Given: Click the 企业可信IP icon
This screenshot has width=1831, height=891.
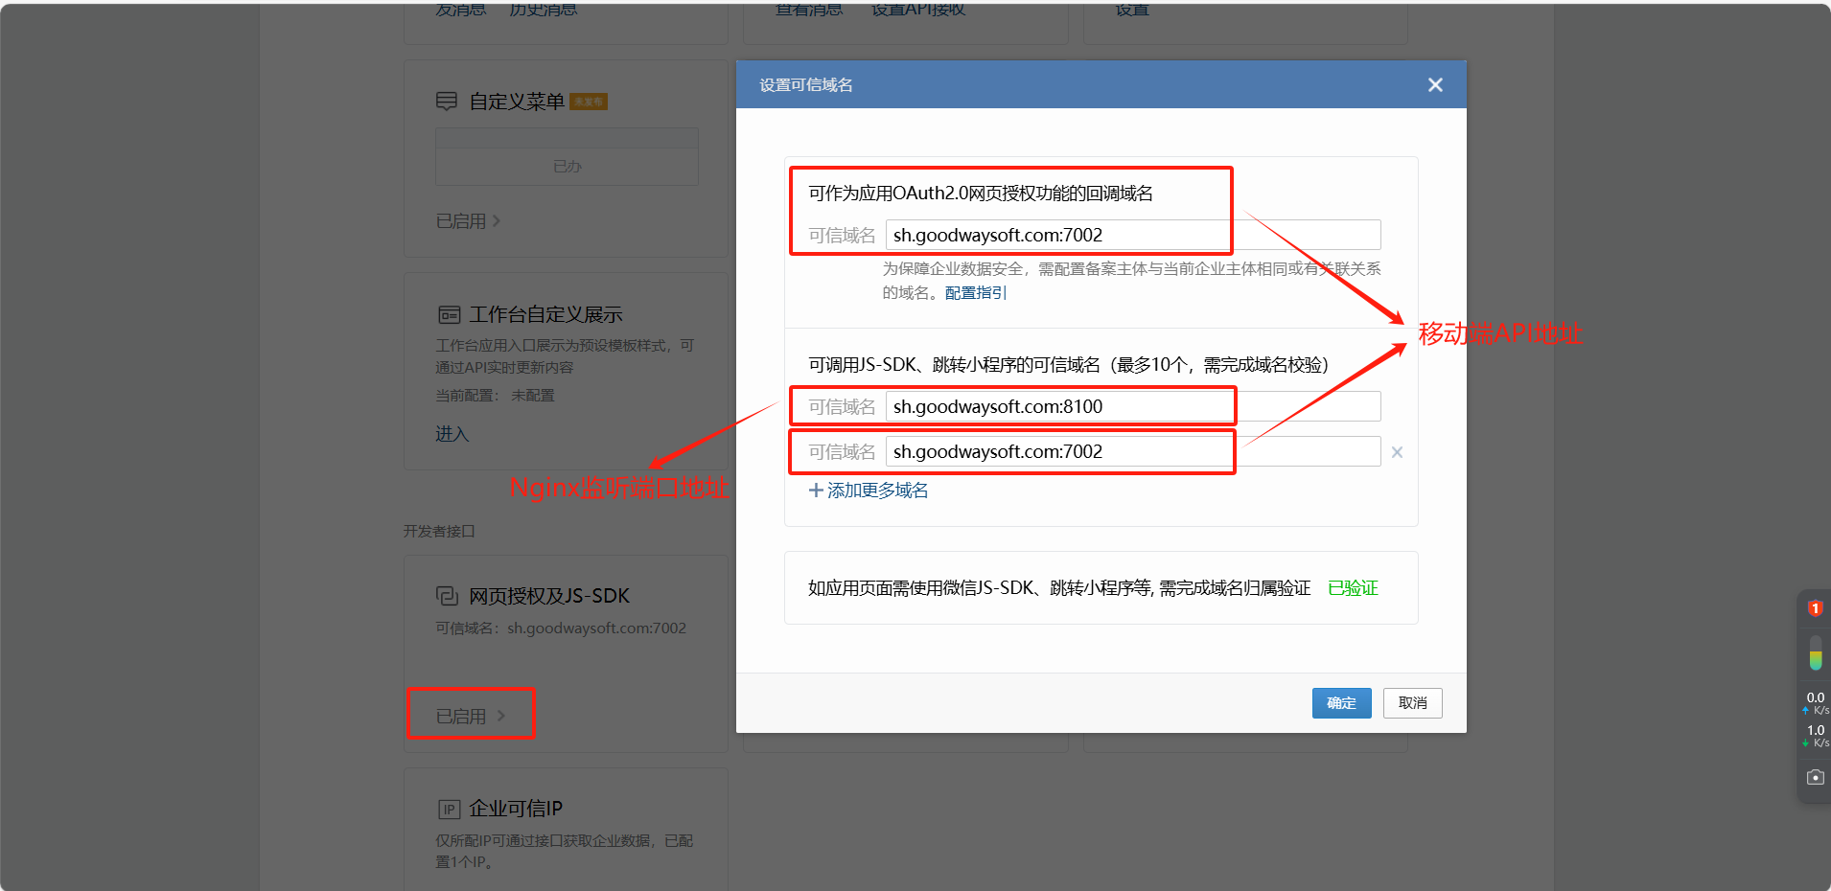Looking at the screenshot, I should [x=449, y=809].
